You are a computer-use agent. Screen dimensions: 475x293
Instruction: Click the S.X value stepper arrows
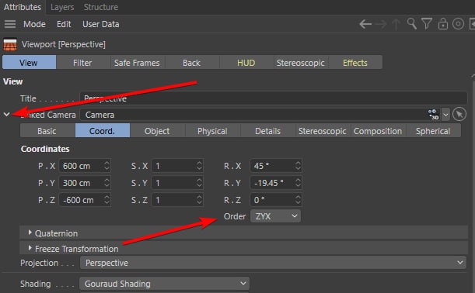pos(199,166)
